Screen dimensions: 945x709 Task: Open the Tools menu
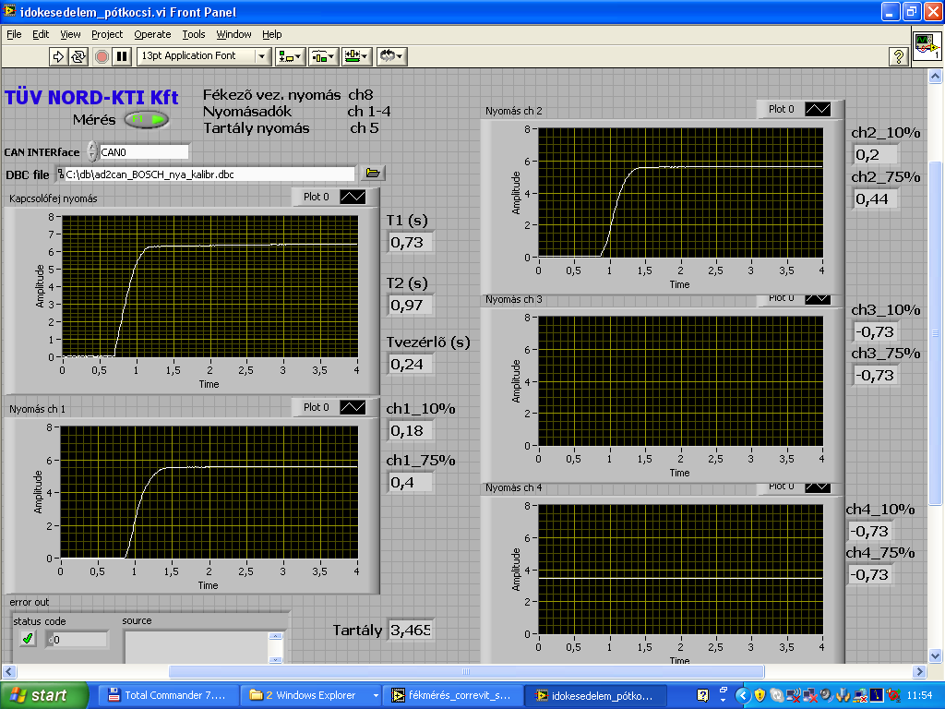(194, 34)
